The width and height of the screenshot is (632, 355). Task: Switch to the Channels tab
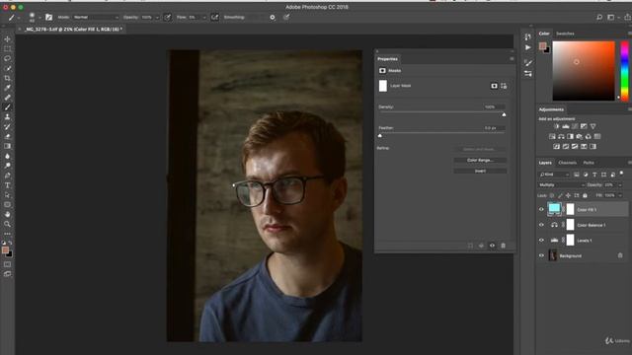(567, 163)
